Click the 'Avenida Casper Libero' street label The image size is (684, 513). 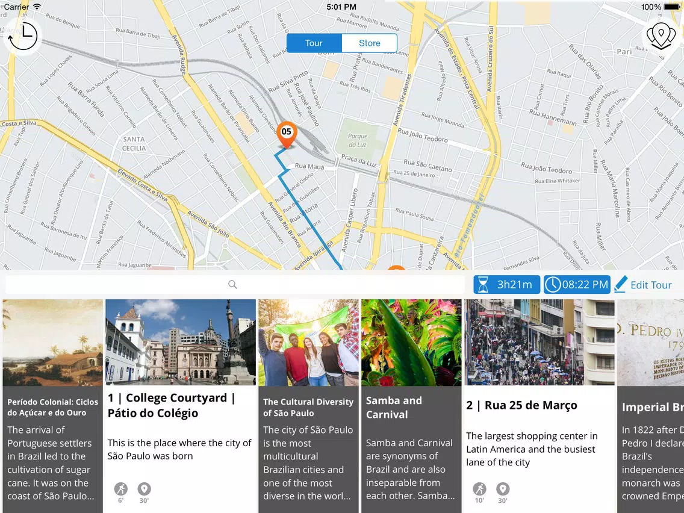click(x=349, y=220)
